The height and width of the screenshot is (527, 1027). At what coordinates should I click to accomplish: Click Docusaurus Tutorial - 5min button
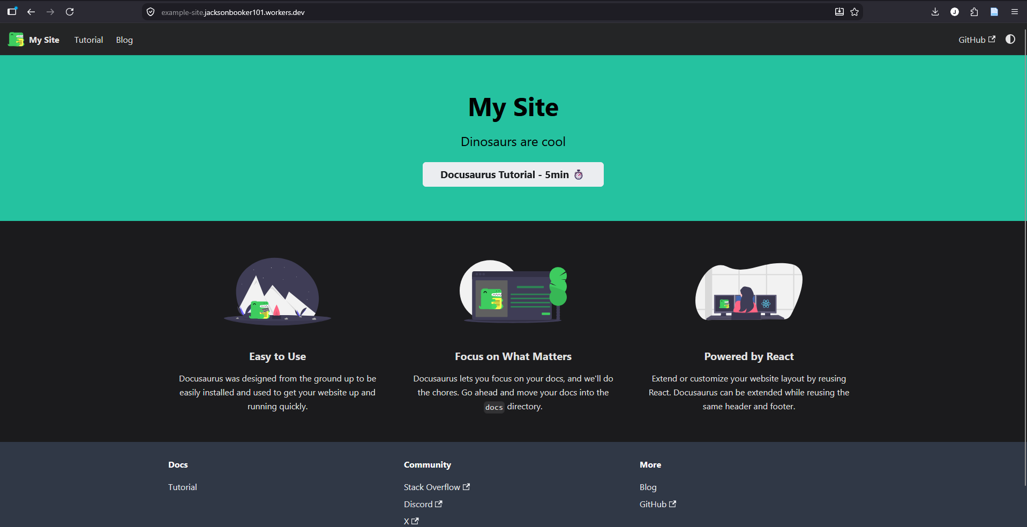513,174
